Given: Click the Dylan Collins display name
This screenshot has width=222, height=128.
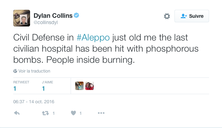Looking at the screenshot, I should [x=53, y=16].
